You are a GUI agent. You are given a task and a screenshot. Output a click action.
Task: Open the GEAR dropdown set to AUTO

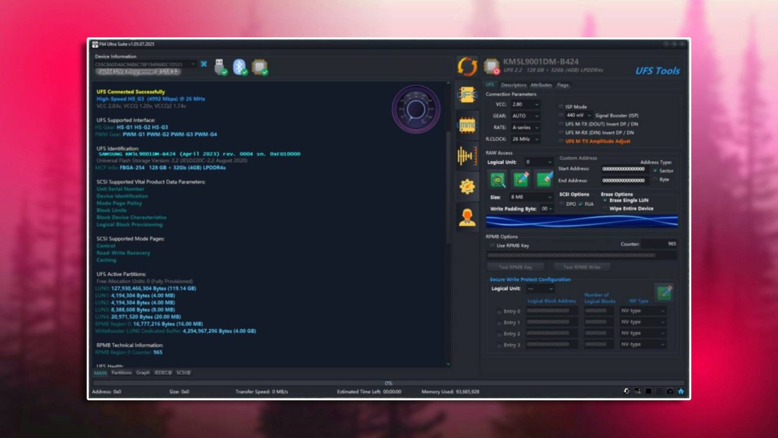525,116
